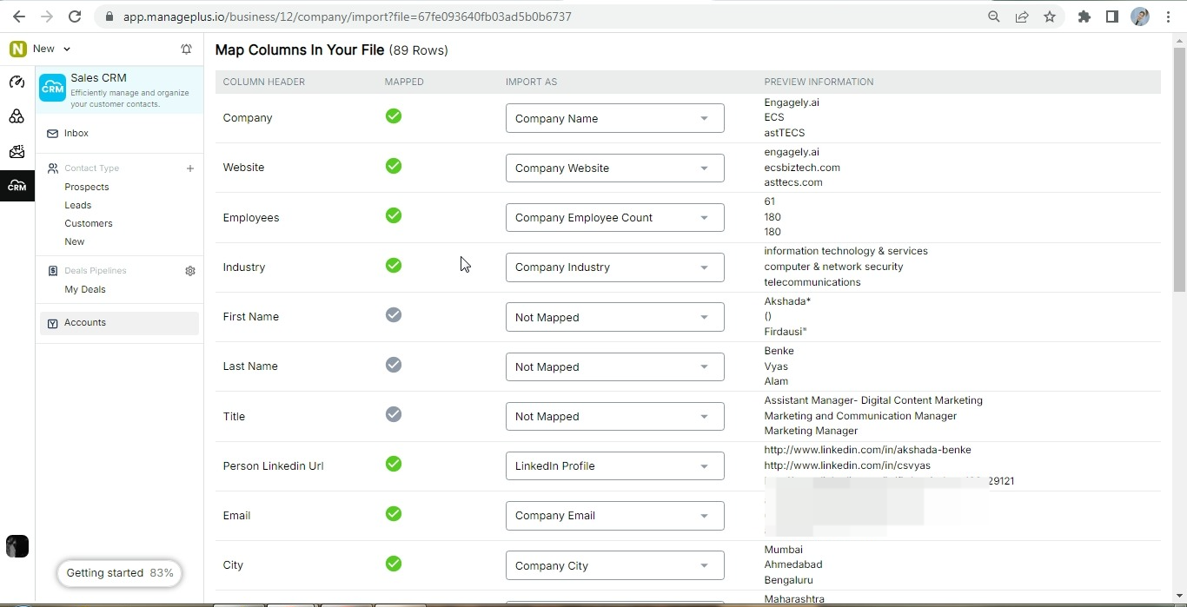1187x607 pixels.
Task: Add a new contact type with the plus icon
Action: pos(190,168)
